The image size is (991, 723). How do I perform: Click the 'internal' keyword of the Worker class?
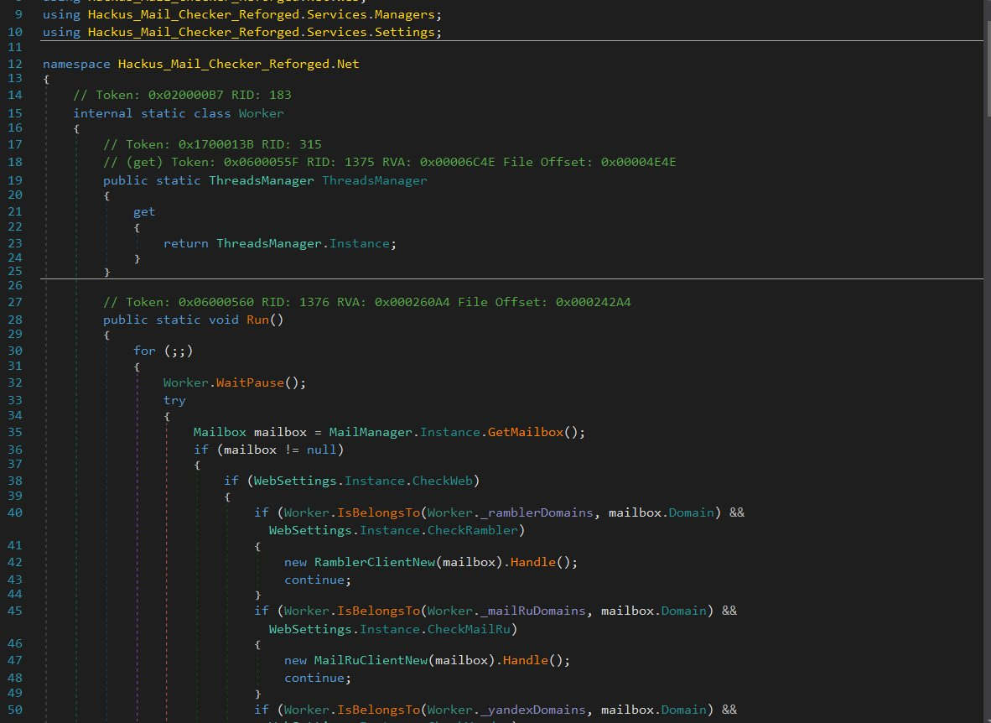tap(102, 113)
